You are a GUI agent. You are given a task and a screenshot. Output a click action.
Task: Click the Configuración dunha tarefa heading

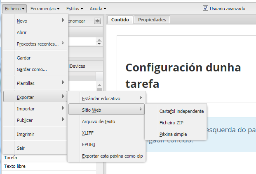click(x=183, y=76)
